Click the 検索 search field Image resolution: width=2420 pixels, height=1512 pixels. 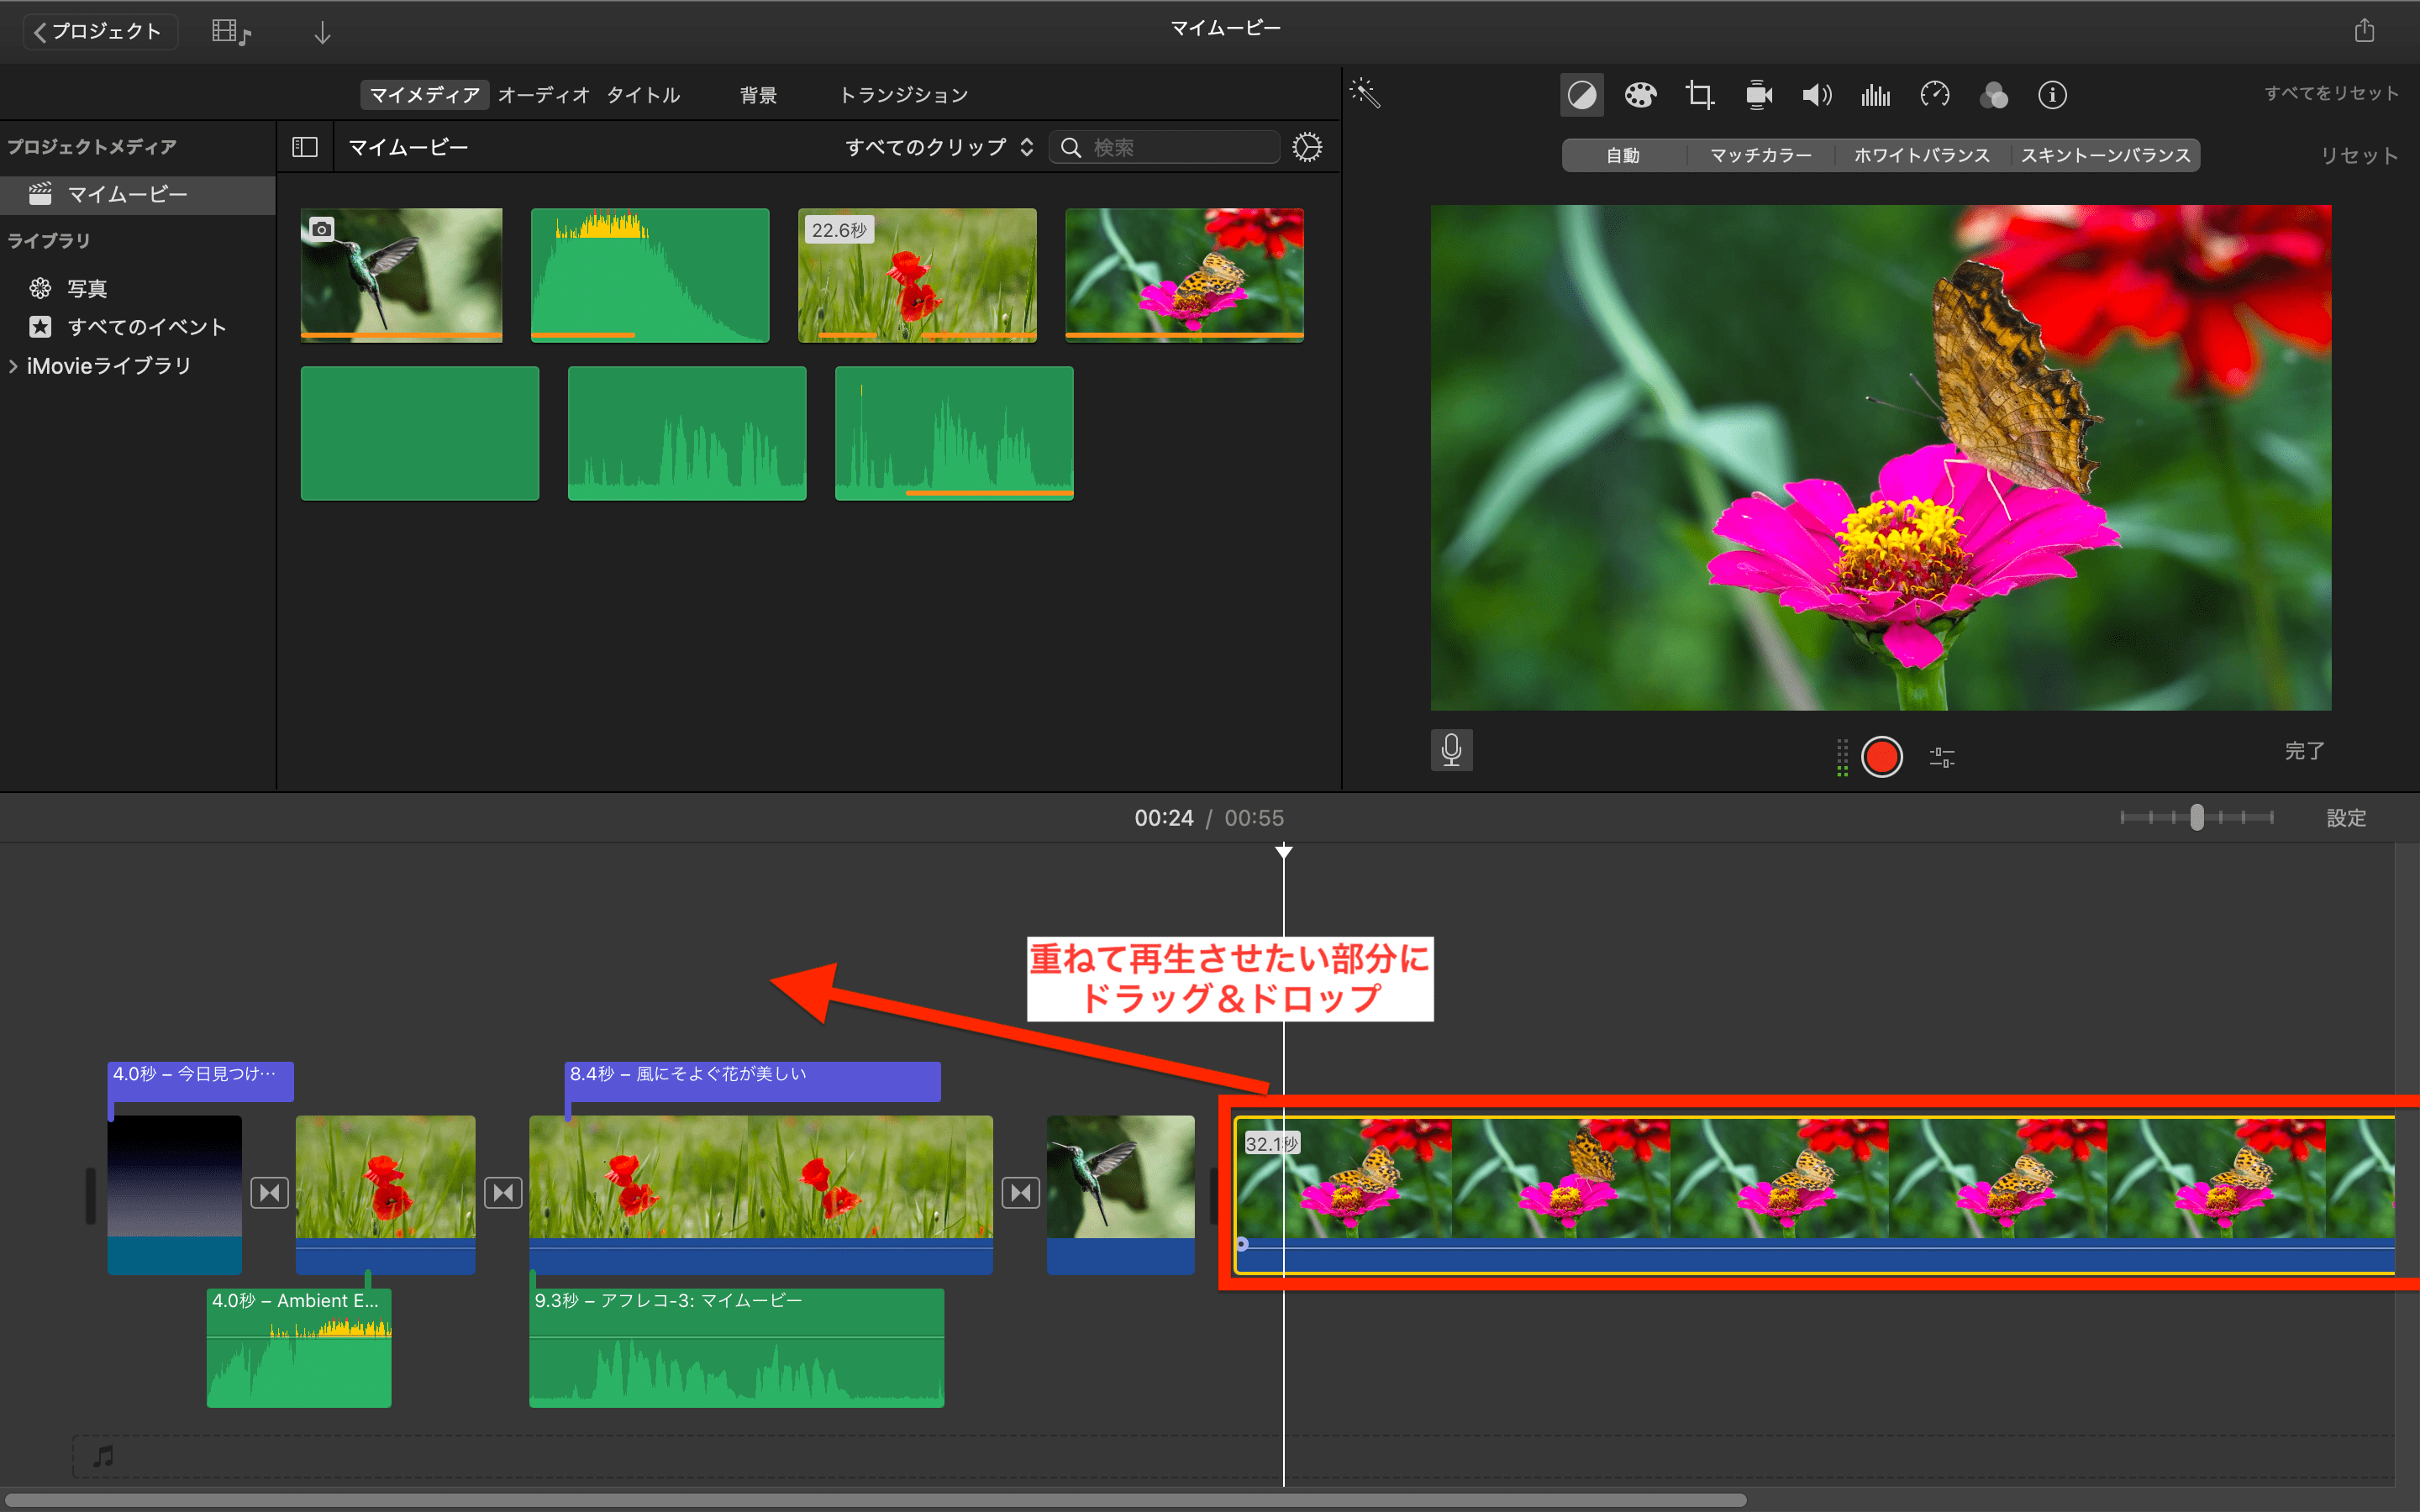[1164, 147]
